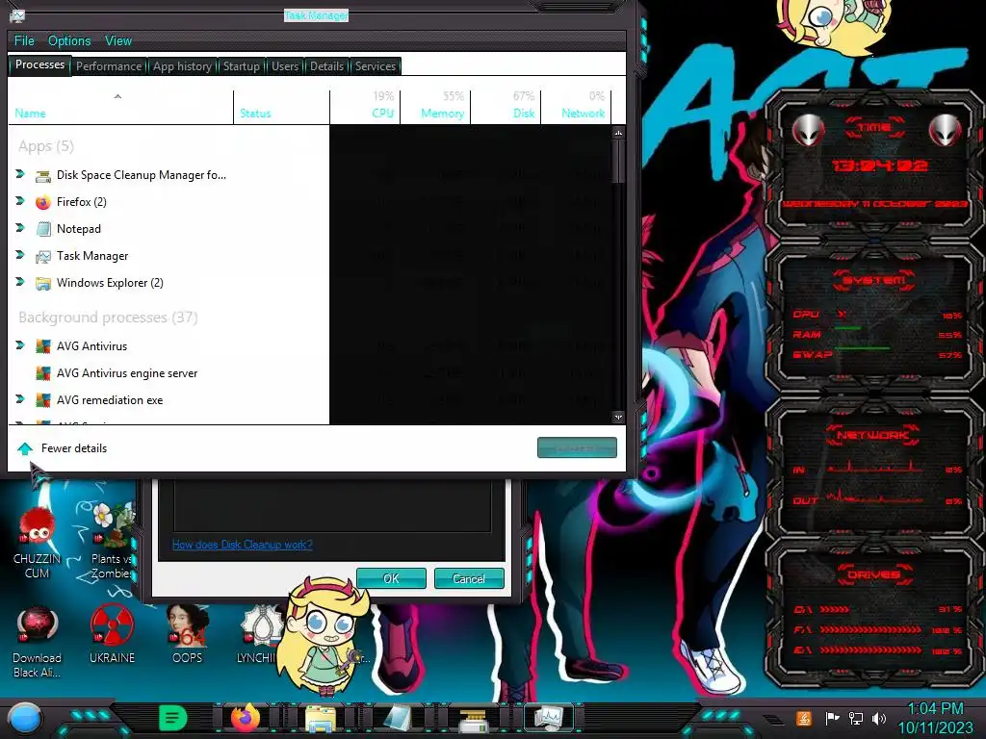Viewport: 986px width, 739px height.
Task: Open the Options menu
Action: pyautogui.click(x=69, y=40)
